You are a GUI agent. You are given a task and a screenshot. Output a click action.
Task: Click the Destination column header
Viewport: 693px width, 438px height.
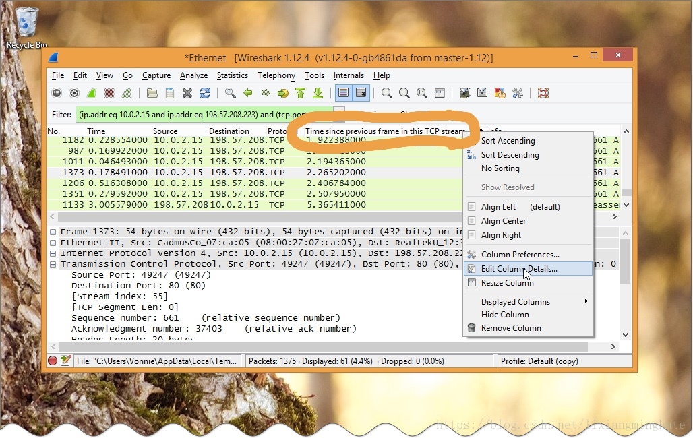pyautogui.click(x=237, y=131)
